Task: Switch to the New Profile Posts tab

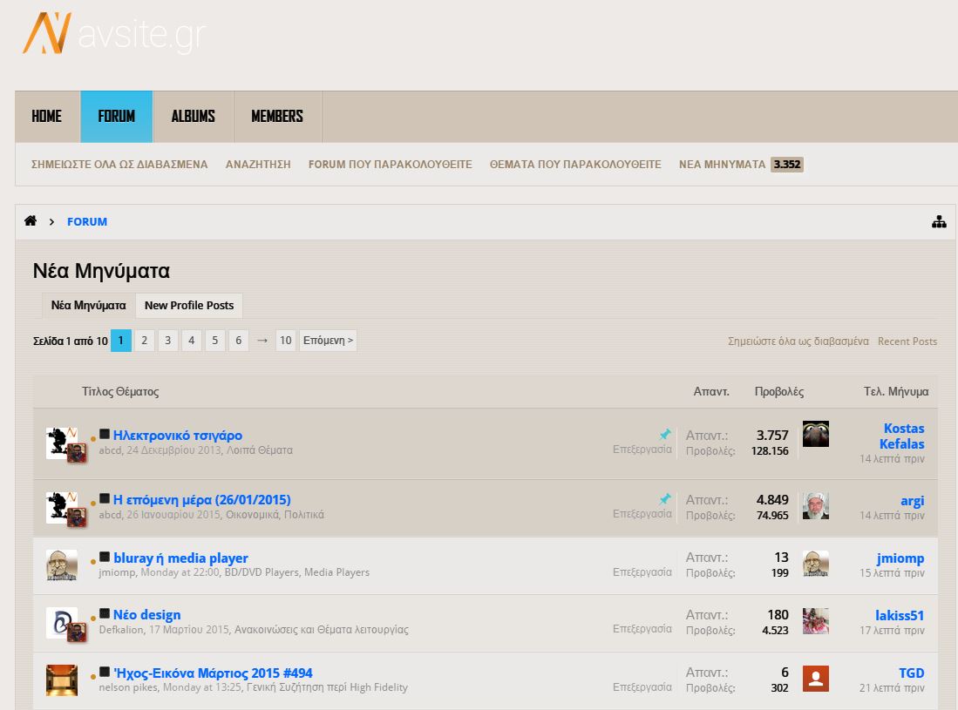Action: [x=189, y=305]
